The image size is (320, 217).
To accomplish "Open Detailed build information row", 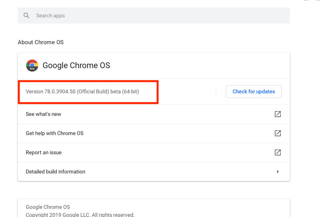I will point(154,171).
